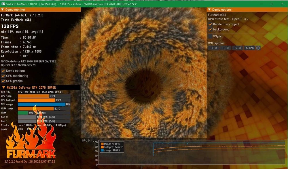Image resolution: width=288 pixels, height=169 pixels.
Task: Click the min:129, max:150, avg:143 line
Action: click(x=22, y=32)
